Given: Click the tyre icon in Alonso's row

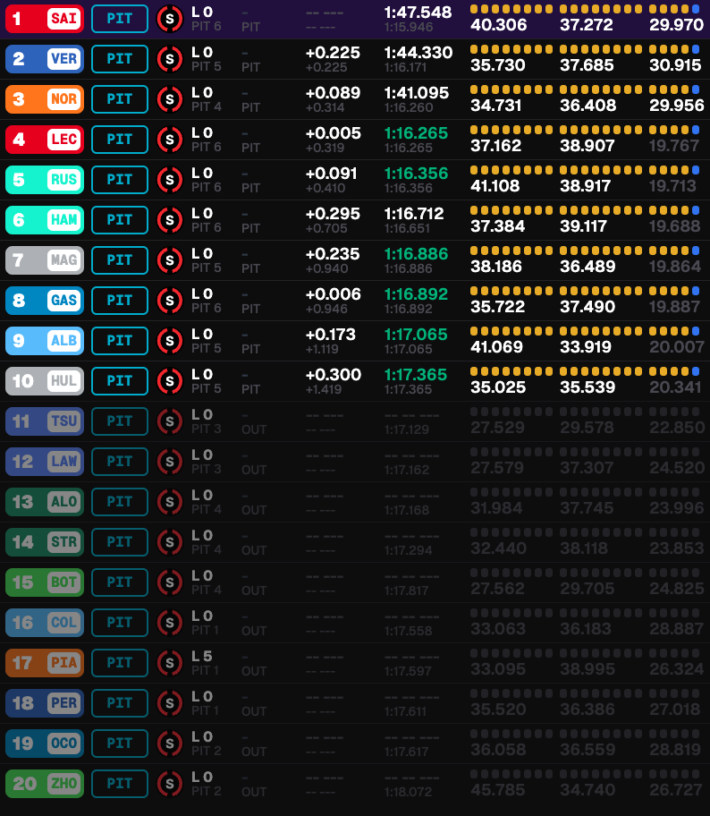Looking at the screenshot, I should tap(169, 502).
